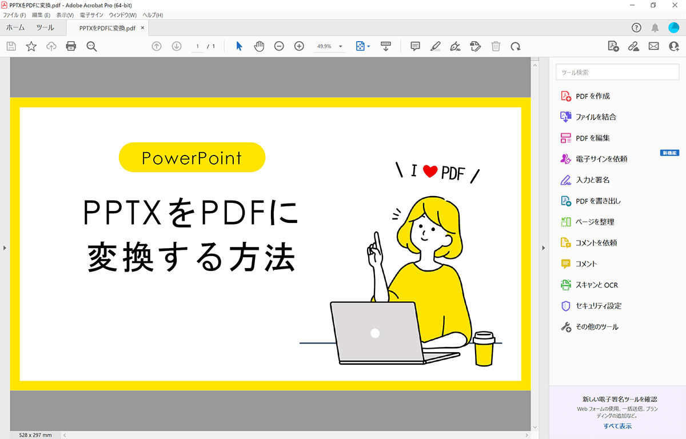This screenshot has height=439, width=686.
Task: Open the Fill & Sign pen tool
Action: (x=456, y=46)
